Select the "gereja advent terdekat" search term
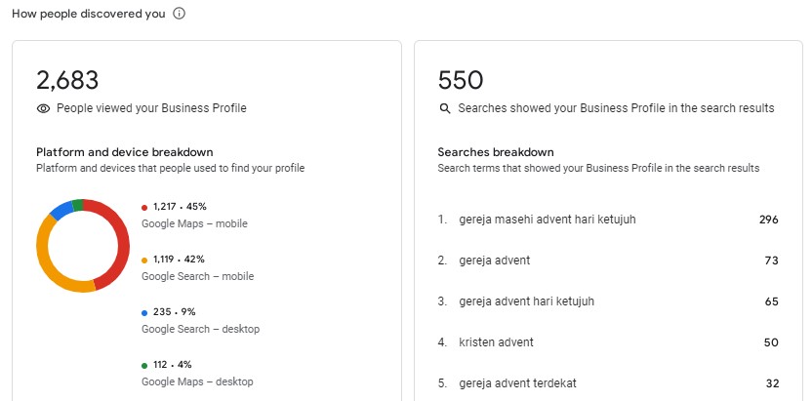The image size is (812, 401). tap(517, 383)
